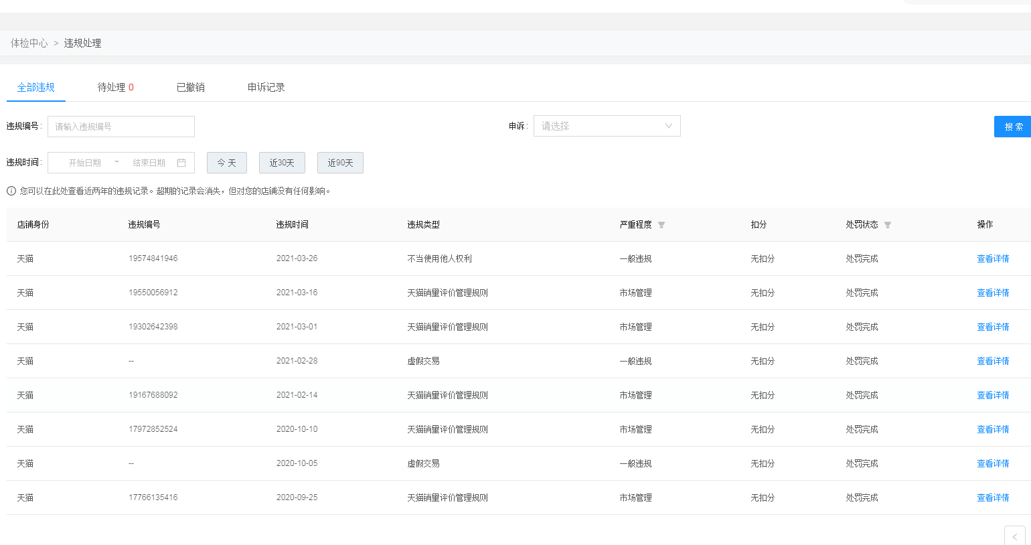Open filter icon for 严重程度 column

tap(661, 225)
